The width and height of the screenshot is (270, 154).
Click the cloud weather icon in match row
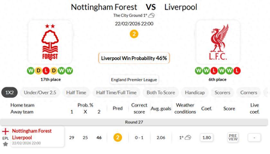[x=188, y=138]
